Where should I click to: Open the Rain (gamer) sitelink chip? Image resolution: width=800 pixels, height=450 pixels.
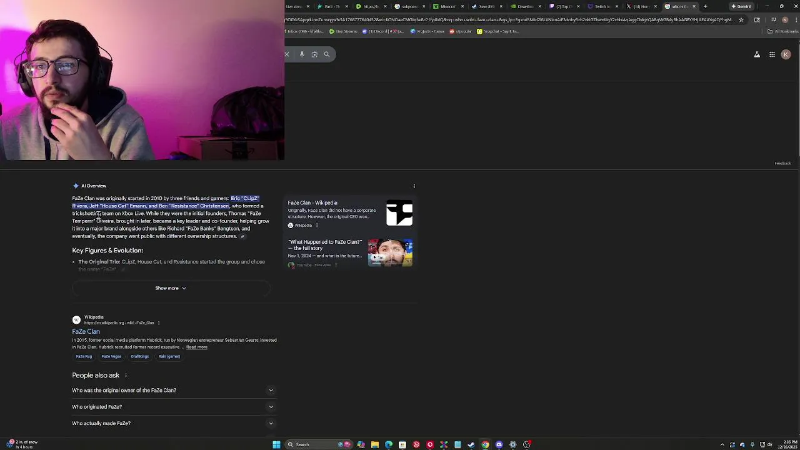pyautogui.click(x=169, y=356)
